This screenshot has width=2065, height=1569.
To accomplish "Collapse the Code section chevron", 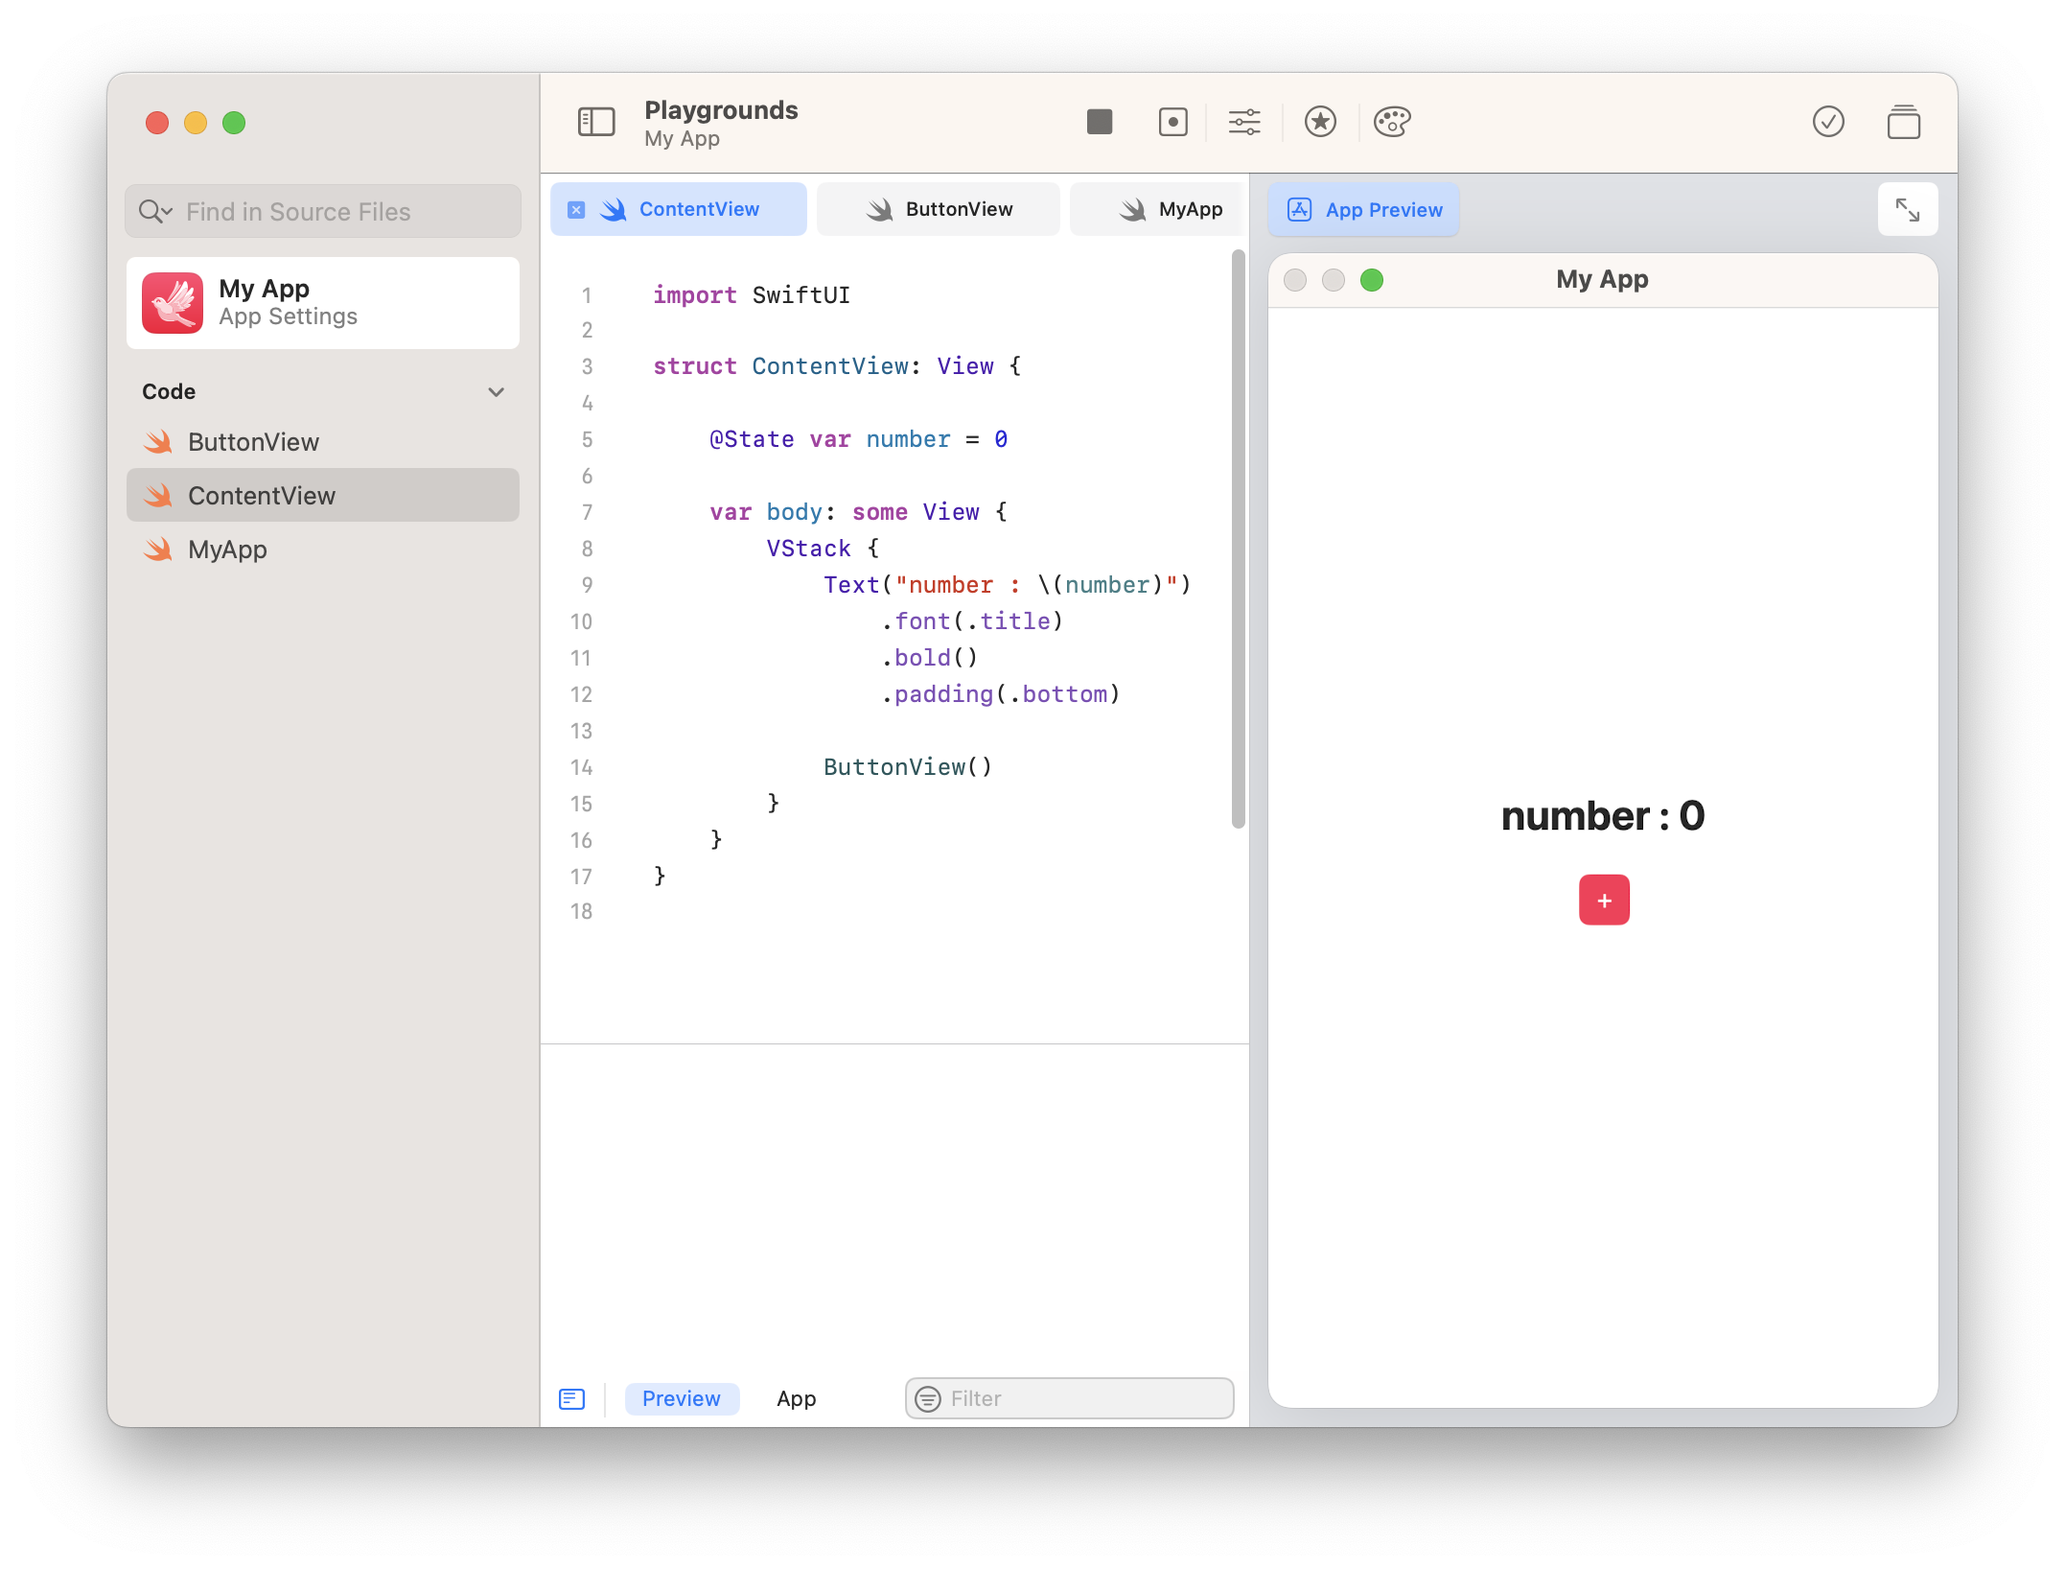I will 496,391.
